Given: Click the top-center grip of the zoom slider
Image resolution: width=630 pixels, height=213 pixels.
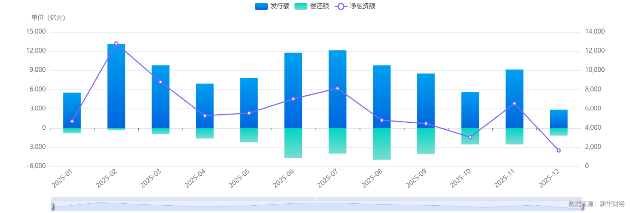Looking at the screenshot, I should (317, 199).
